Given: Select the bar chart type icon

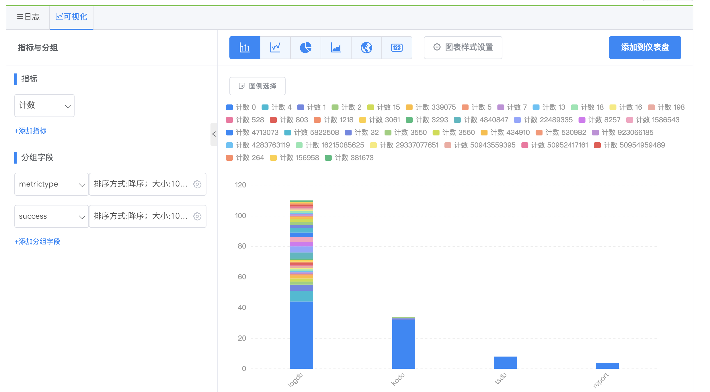Looking at the screenshot, I should click(x=245, y=48).
